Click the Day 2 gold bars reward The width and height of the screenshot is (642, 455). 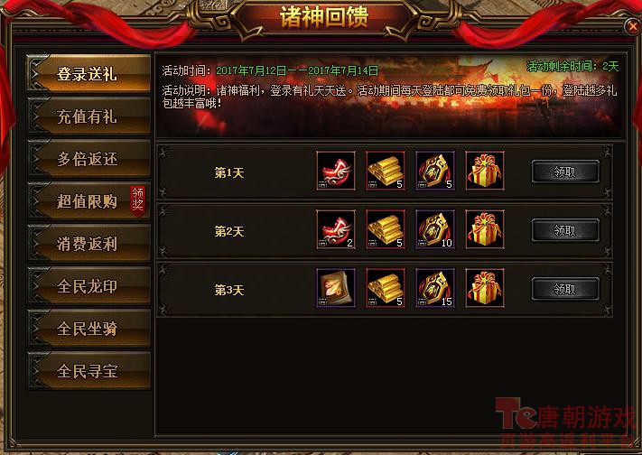tap(386, 229)
